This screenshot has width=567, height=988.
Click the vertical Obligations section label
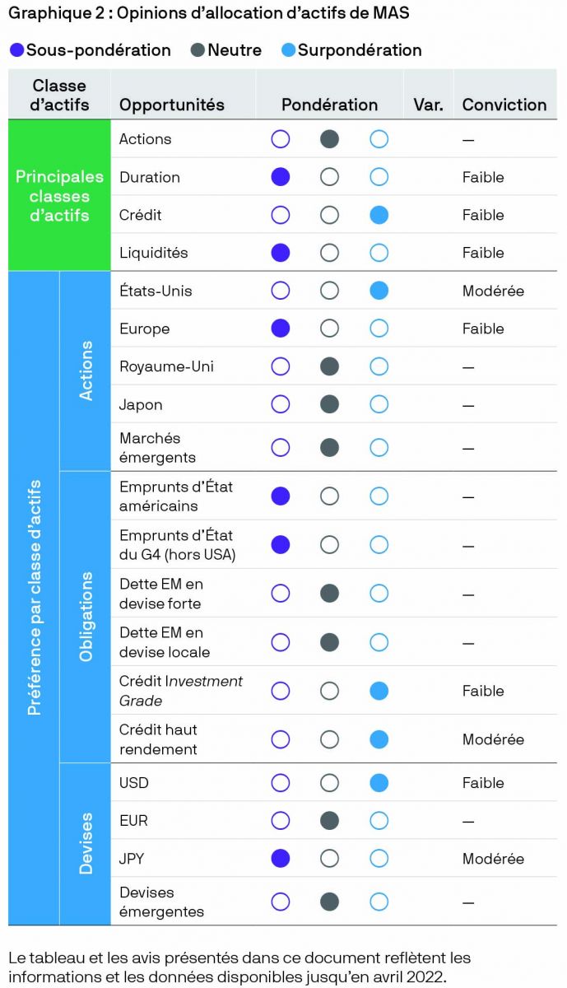point(86,617)
